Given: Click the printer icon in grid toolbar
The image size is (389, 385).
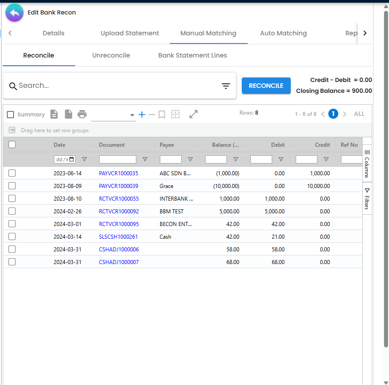Looking at the screenshot, I should (x=82, y=114).
